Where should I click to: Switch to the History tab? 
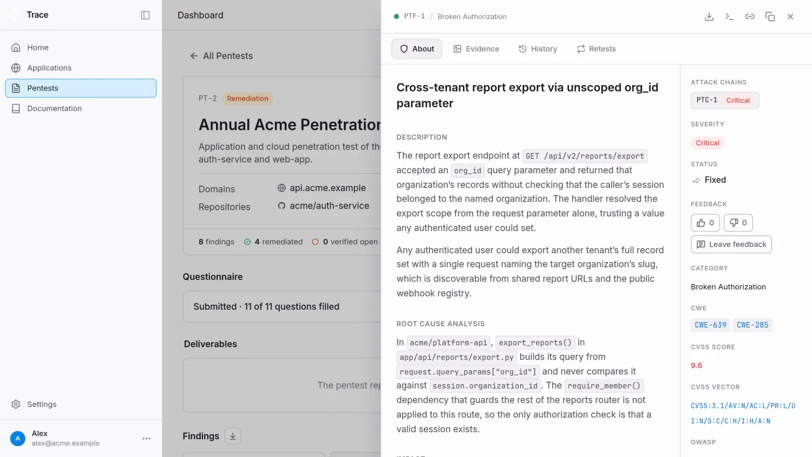click(x=538, y=49)
